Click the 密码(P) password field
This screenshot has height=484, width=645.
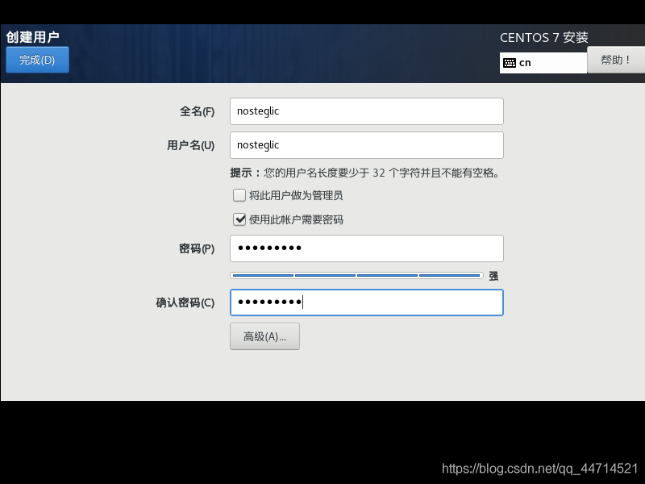(367, 248)
